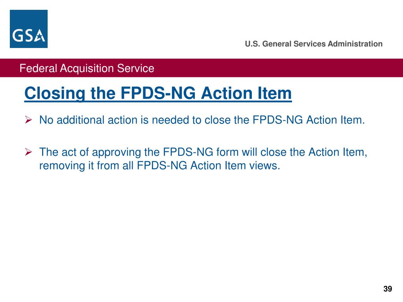Screen dimensions: 403x302
Task: Select the "No additional action is needed" bullet text
Action: point(202,120)
